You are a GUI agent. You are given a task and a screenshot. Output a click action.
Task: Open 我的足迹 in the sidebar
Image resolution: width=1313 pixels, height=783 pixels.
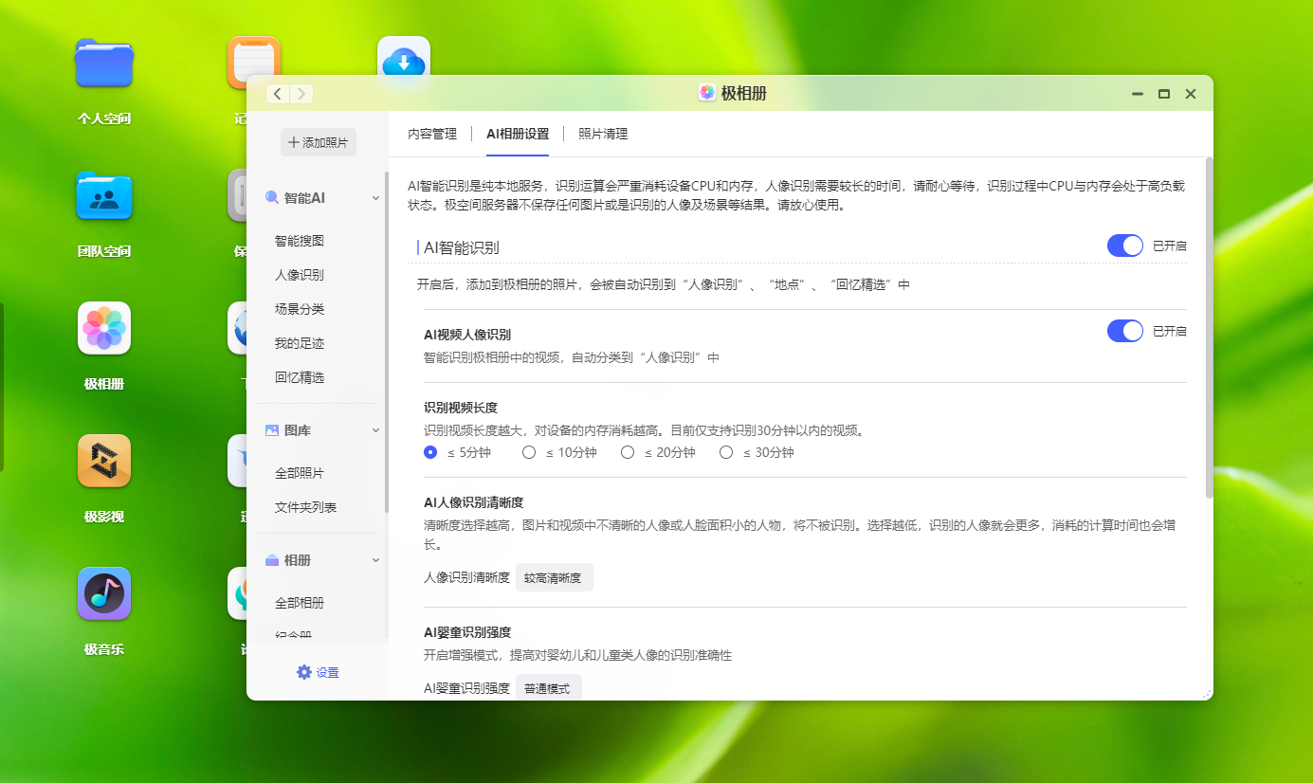coord(300,343)
